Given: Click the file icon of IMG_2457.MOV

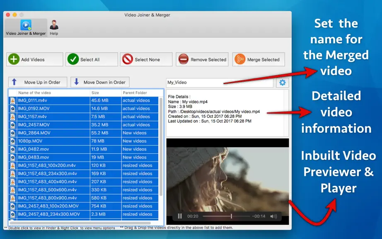Looking at the screenshot, I should tap(12, 124).
